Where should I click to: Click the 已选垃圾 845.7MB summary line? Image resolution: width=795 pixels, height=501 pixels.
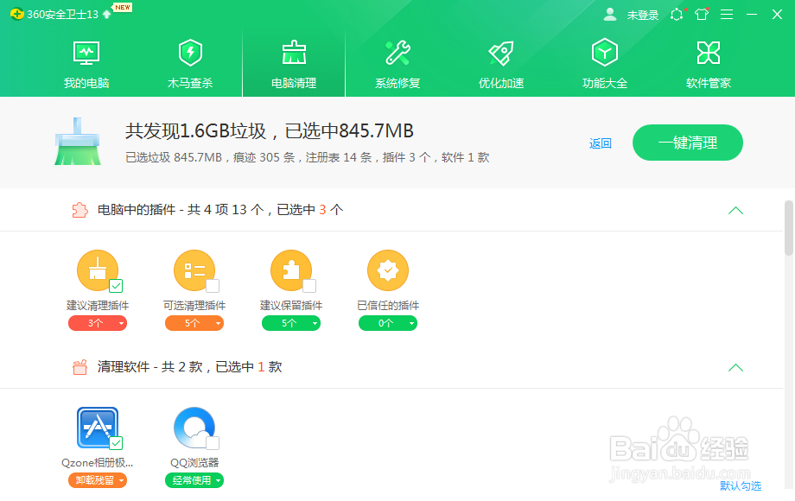[x=308, y=157]
